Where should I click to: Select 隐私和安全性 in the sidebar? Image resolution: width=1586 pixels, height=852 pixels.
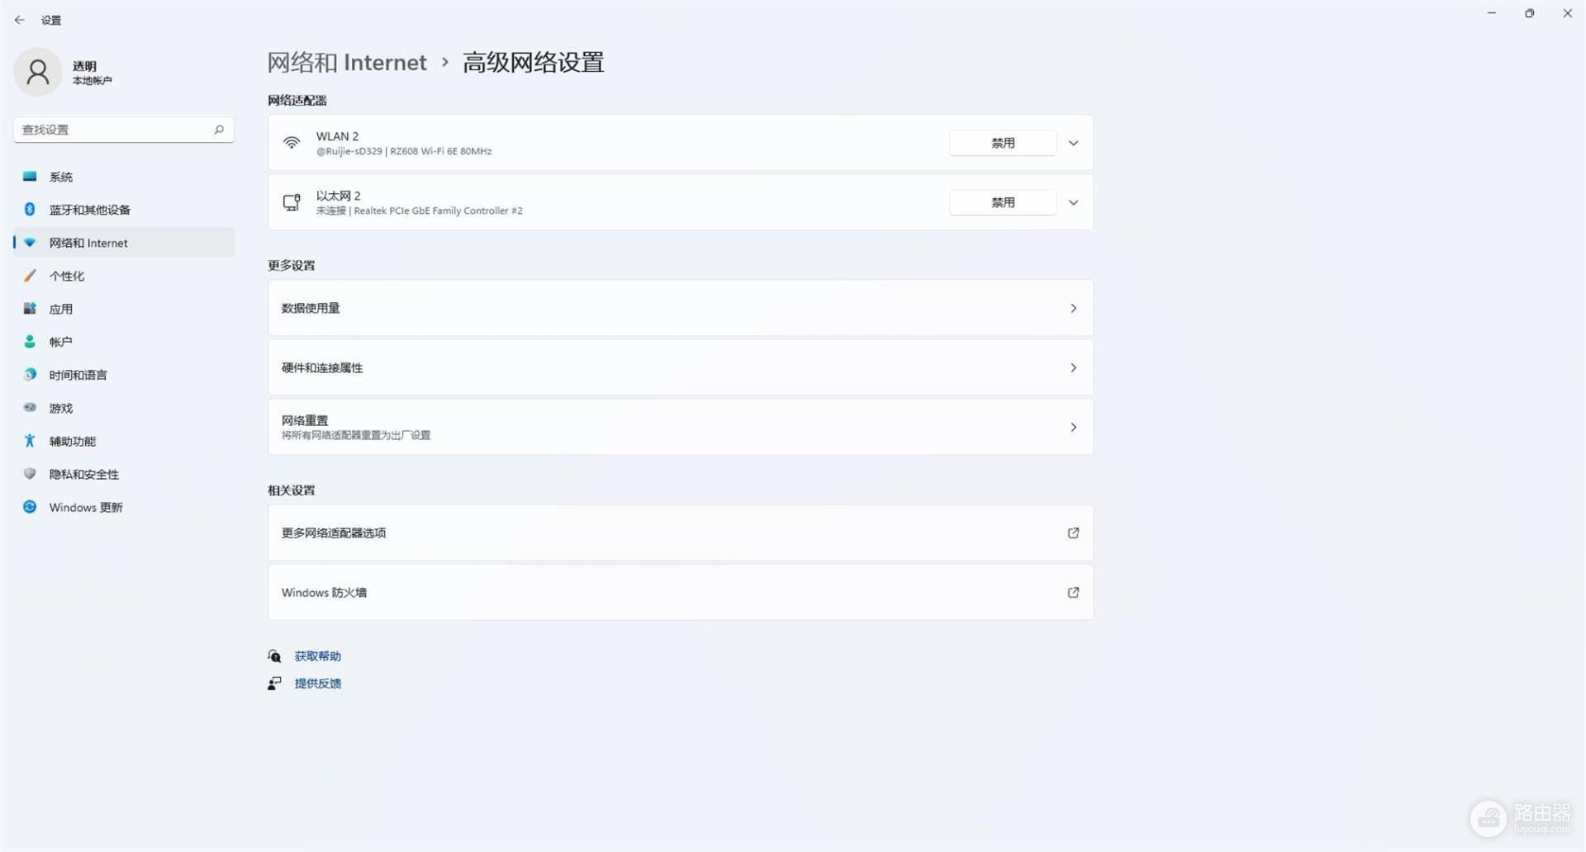[x=124, y=474]
